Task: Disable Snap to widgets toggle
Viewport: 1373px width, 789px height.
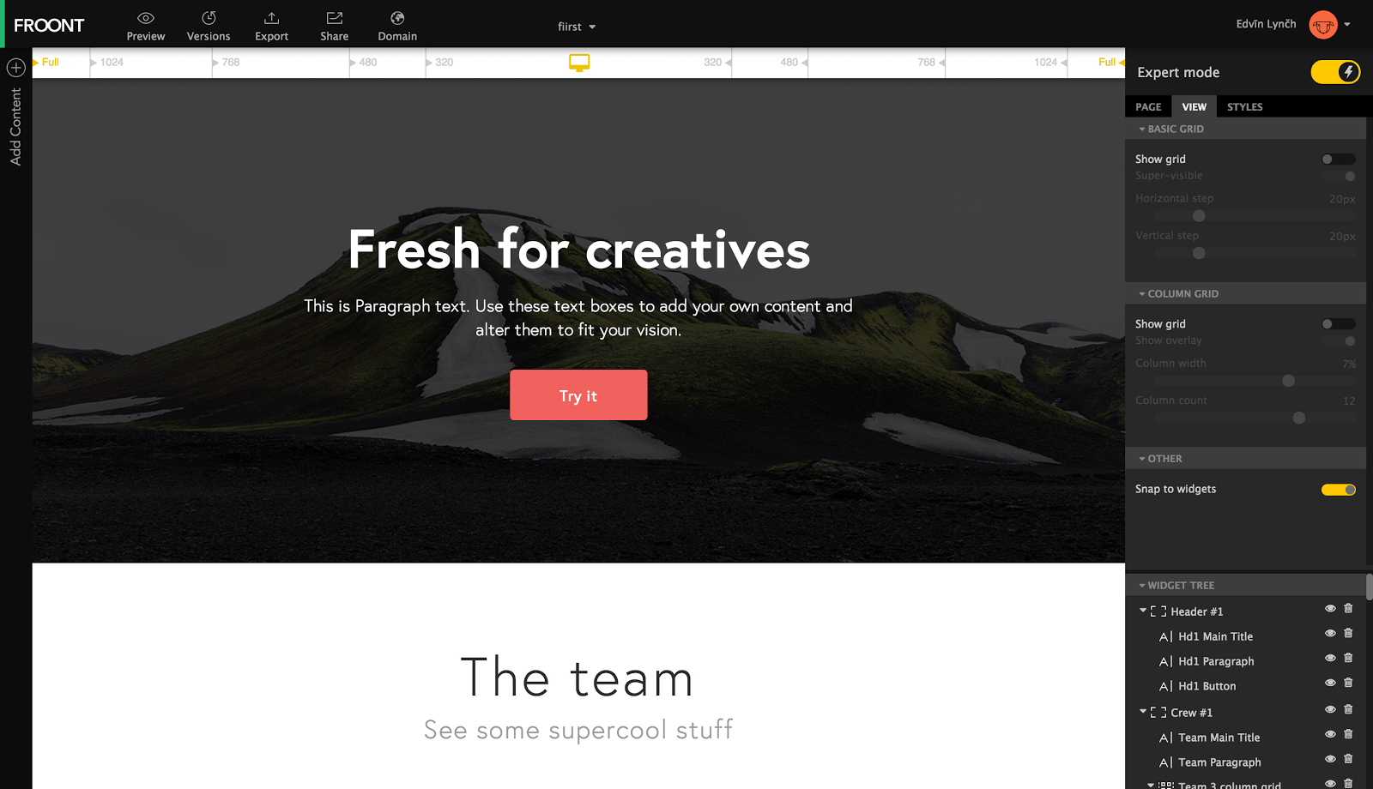Action: [x=1339, y=490]
